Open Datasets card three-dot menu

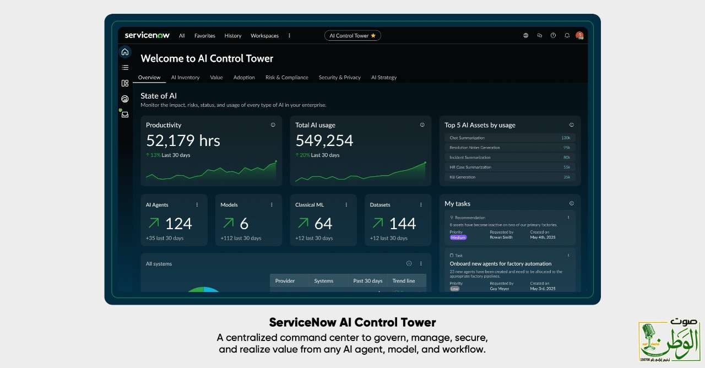421,205
